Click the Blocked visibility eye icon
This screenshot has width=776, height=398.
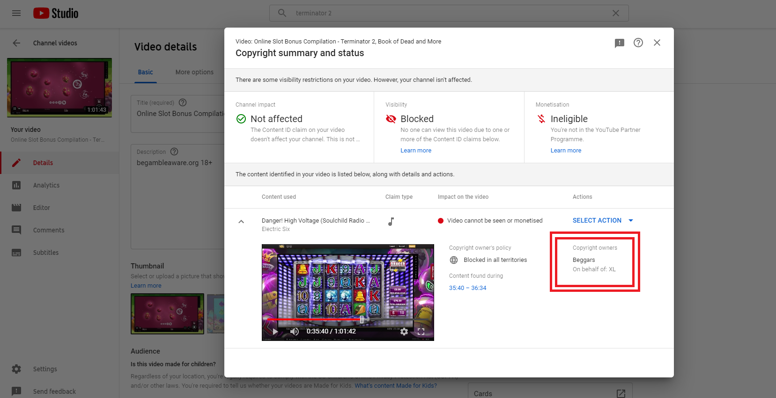(x=391, y=119)
